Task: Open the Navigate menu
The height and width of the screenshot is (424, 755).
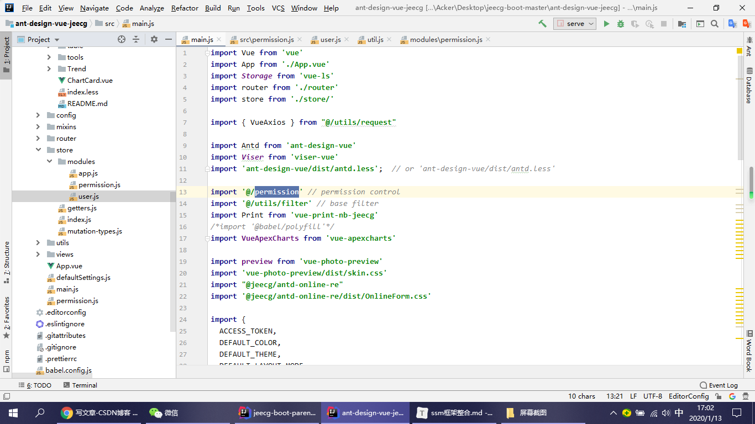Action: (x=95, y=8)
